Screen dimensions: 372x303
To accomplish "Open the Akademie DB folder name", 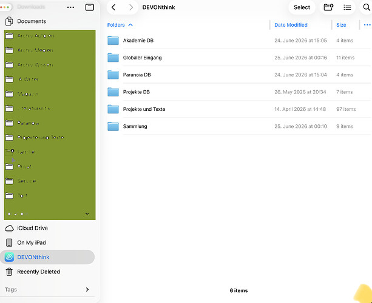I will (138, 41).
